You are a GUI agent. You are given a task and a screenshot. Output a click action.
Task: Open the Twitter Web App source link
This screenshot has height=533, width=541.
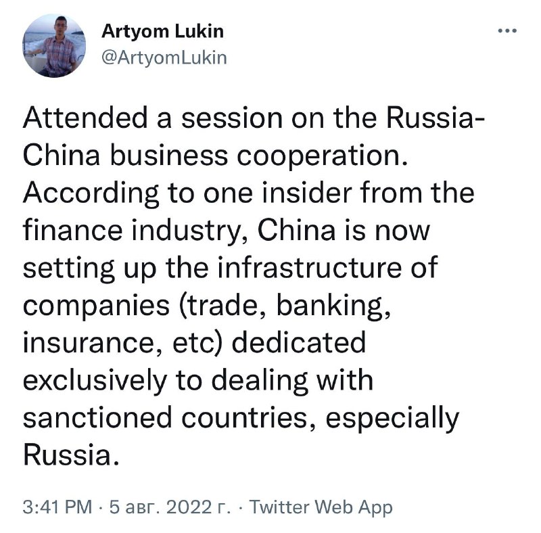click(x=321, y=507)
